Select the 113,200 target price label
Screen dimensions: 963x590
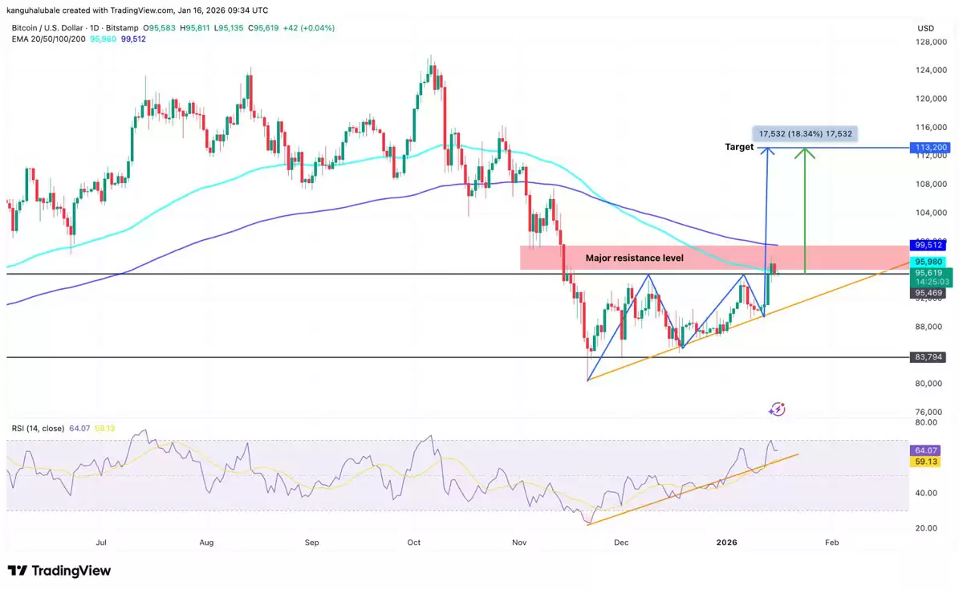point(929,148)
